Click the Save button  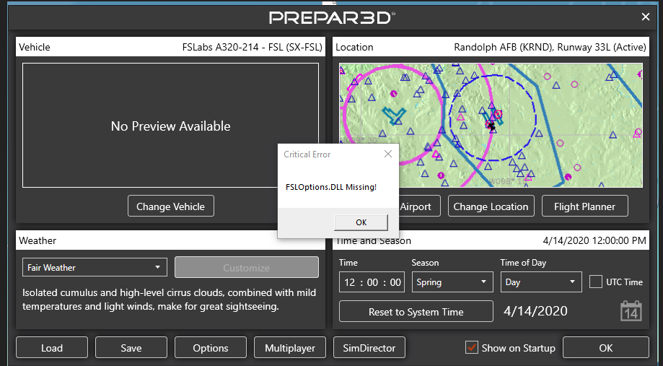pos(131,348)
